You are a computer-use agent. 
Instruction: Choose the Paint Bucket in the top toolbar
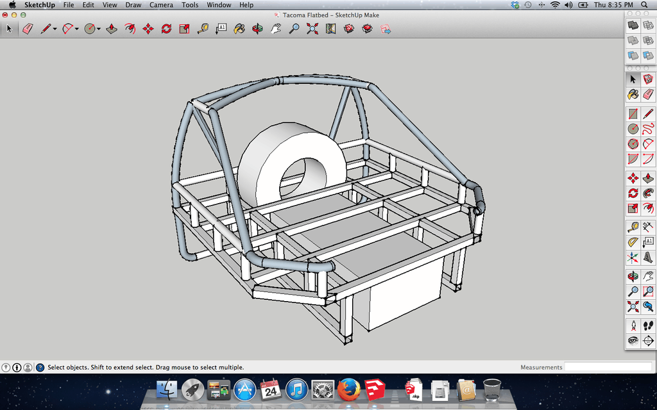(239, 29)
